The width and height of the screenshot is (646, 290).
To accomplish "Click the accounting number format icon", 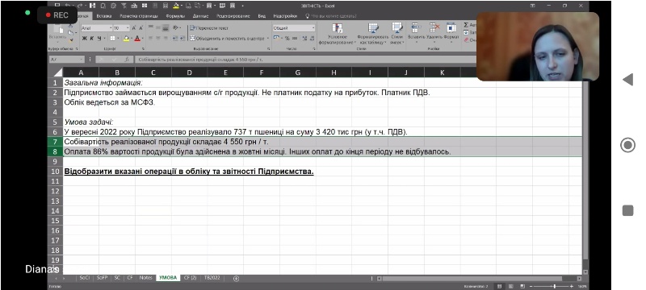I will [276, 38].
